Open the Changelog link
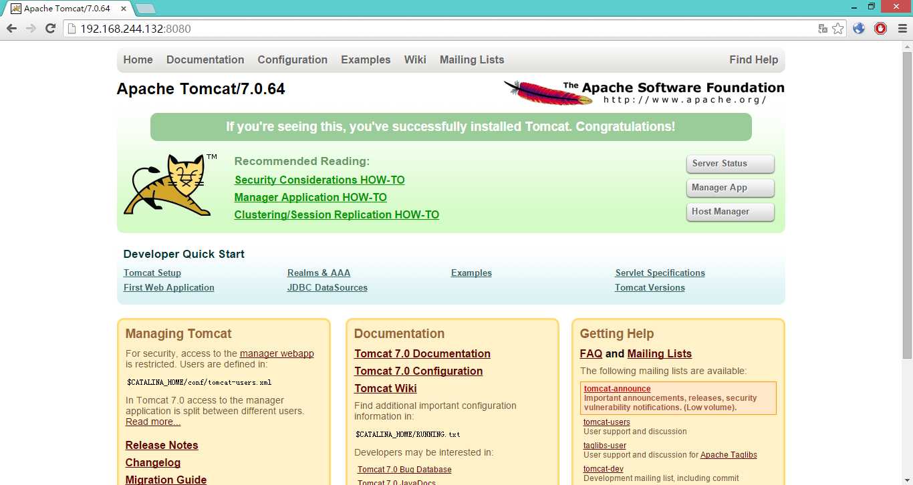Screen dimensions: 913x485 [153, 462]
